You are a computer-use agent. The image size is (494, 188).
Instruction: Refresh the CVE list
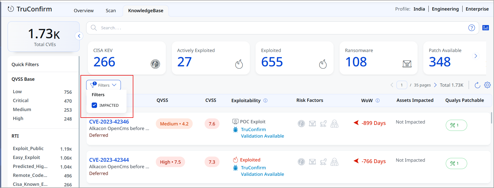pos(477,85)
